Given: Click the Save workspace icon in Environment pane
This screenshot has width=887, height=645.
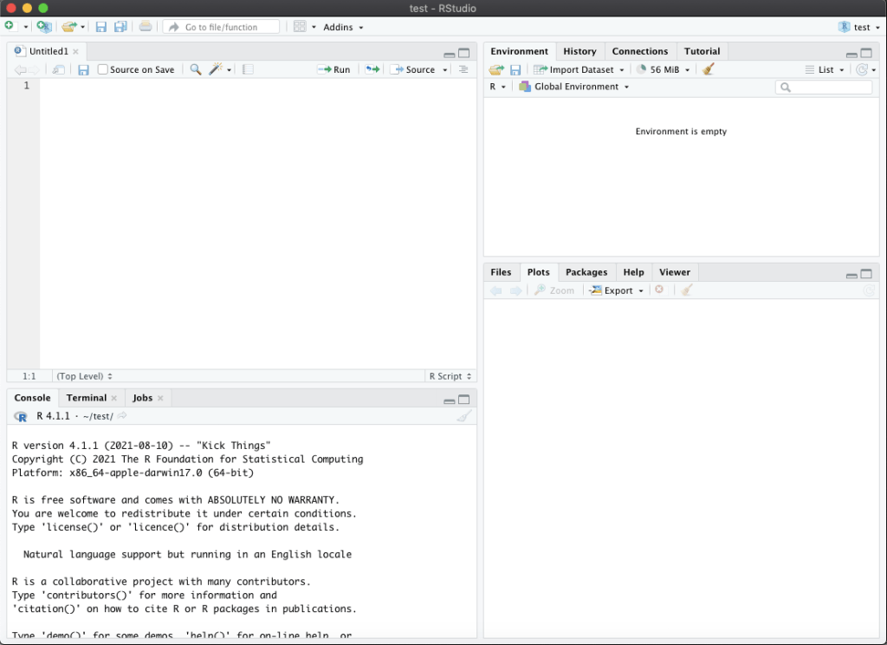Looking at the screenshot, I should click(x=515, y=69).
